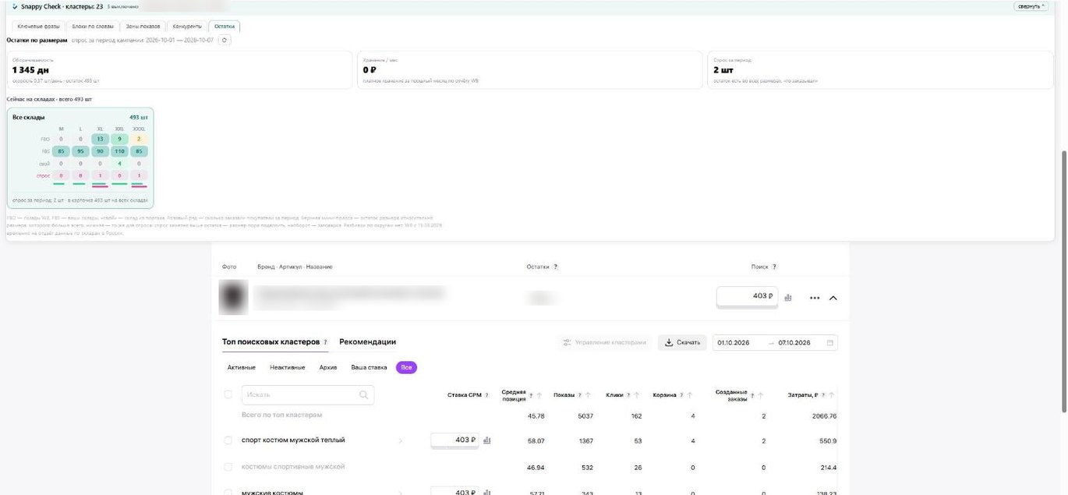Collapse the Snappy Check panel with свернуть
This screenshot has height=495, width=1068.
1031,6
